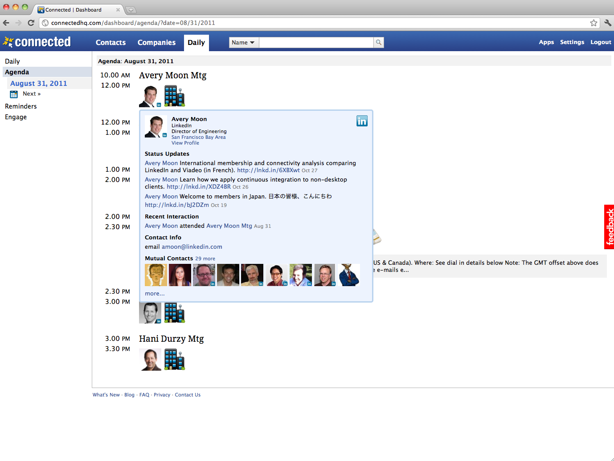Viewport: 614px width, 461px height.
Task: Click Avery Moon photo inside popup card
Action: point(156,127)
